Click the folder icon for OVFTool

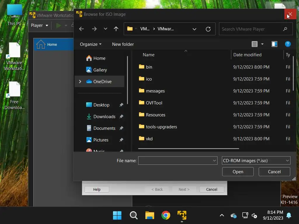pyautogui.click(x=142, y=102)
